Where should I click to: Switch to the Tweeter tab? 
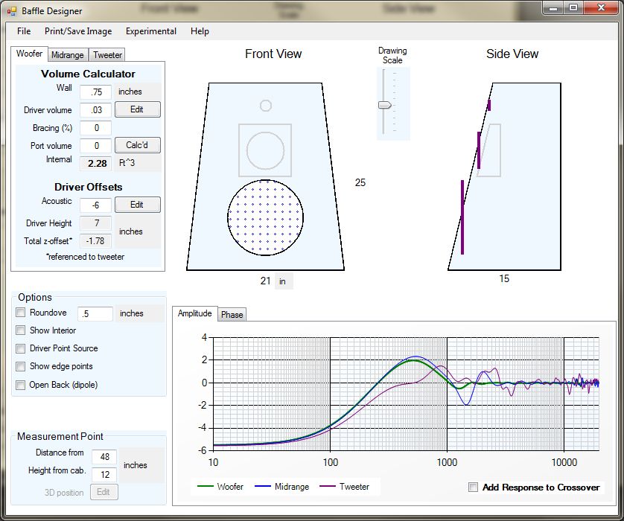pyautogui.click(x=106, y=54)
